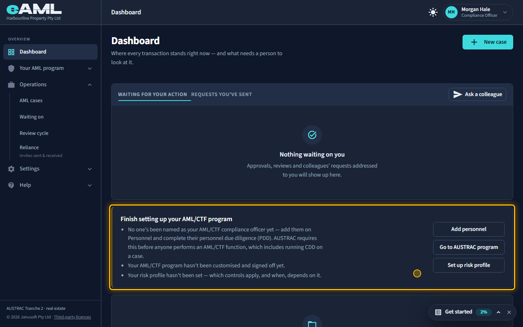Expand the Get started panel chevron
The image size is (523, 327).
(498, 312)
